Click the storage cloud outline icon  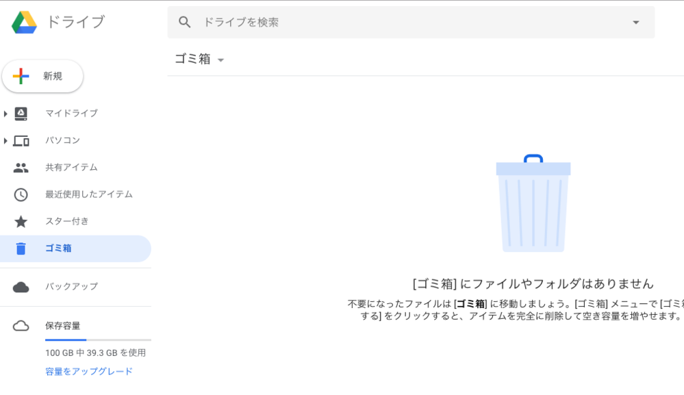pyautogui.click(x=21, y=326)
